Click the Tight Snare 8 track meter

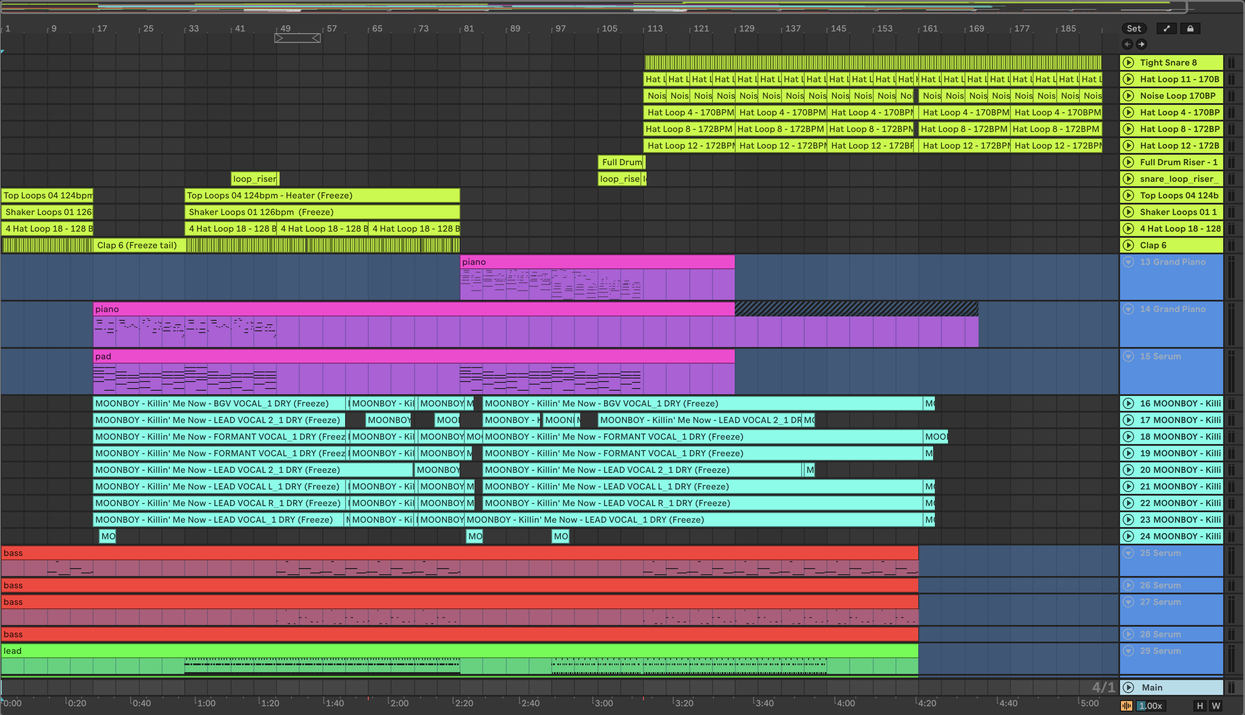click(1231, 62)
